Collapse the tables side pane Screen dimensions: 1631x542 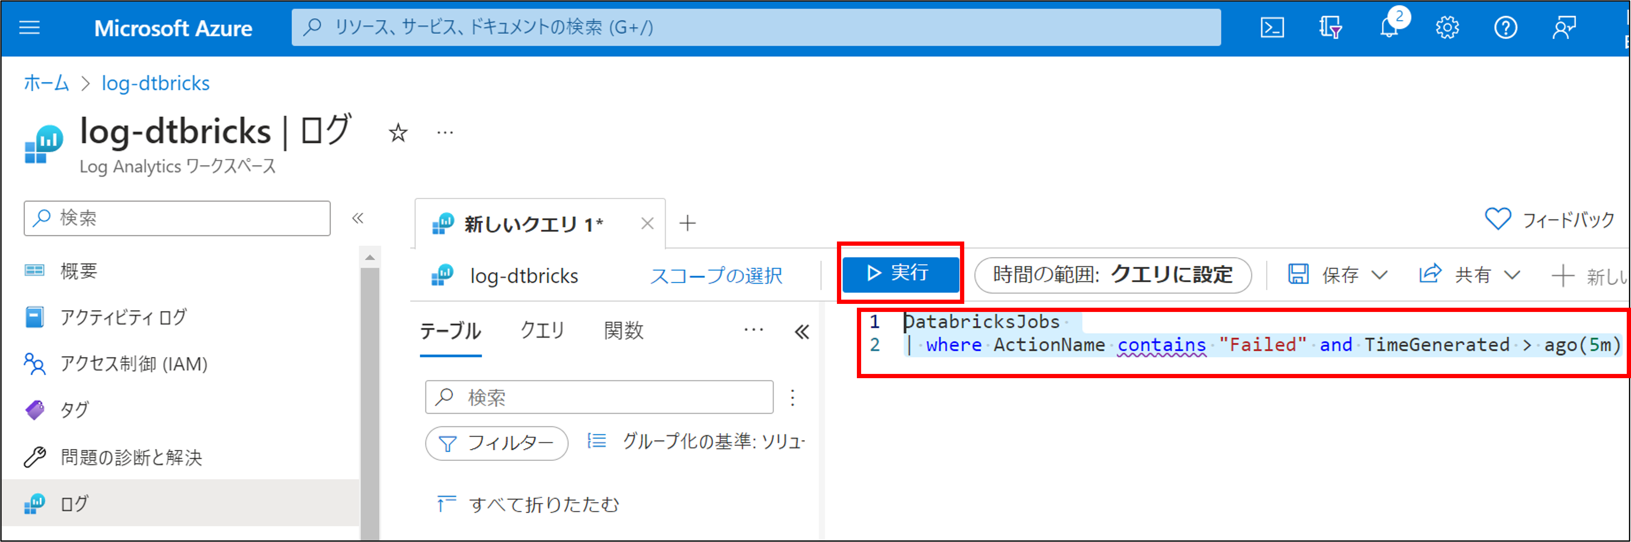802,332
